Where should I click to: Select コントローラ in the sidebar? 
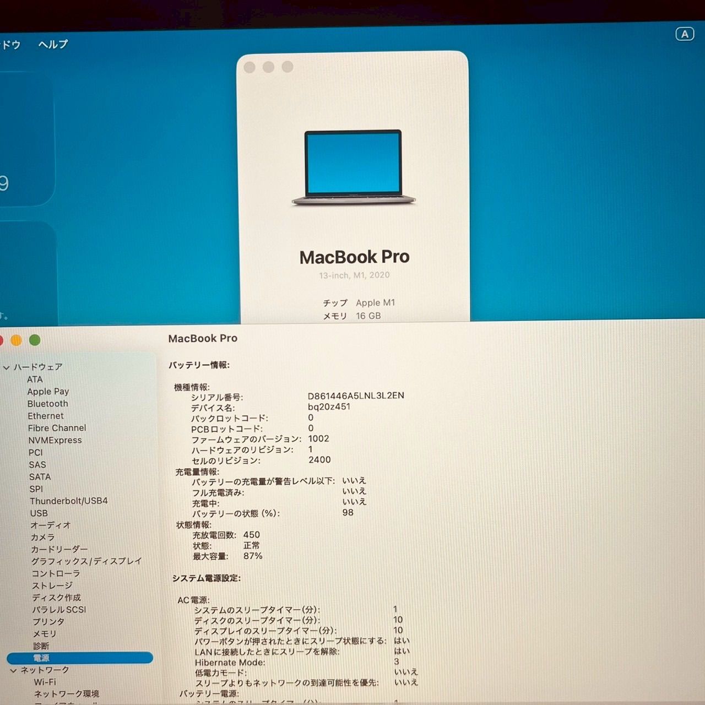click(56, 573)
